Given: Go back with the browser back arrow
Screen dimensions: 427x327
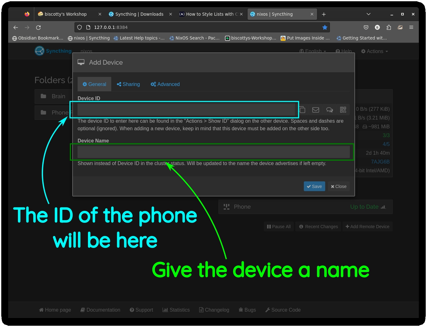Looking at the screenshot, I should coord(16,27).
